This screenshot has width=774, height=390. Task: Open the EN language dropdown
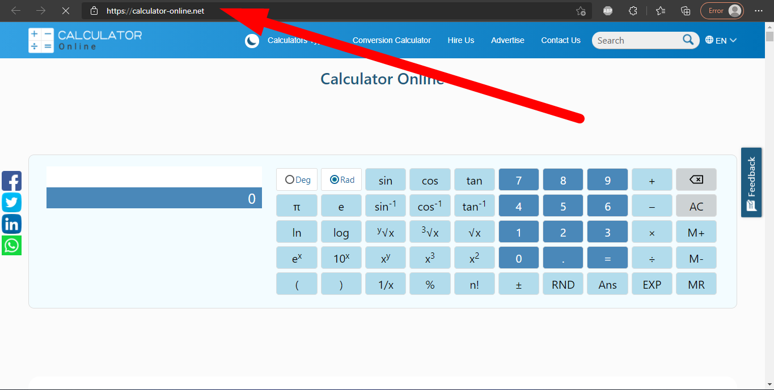722,40
